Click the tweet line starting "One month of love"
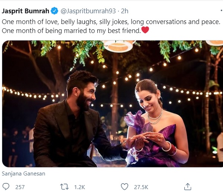This screenshot has height=193, width=223. (x=111, y=22)
